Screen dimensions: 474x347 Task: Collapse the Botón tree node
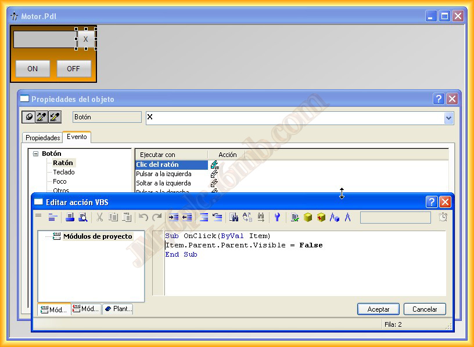point(35,154)
